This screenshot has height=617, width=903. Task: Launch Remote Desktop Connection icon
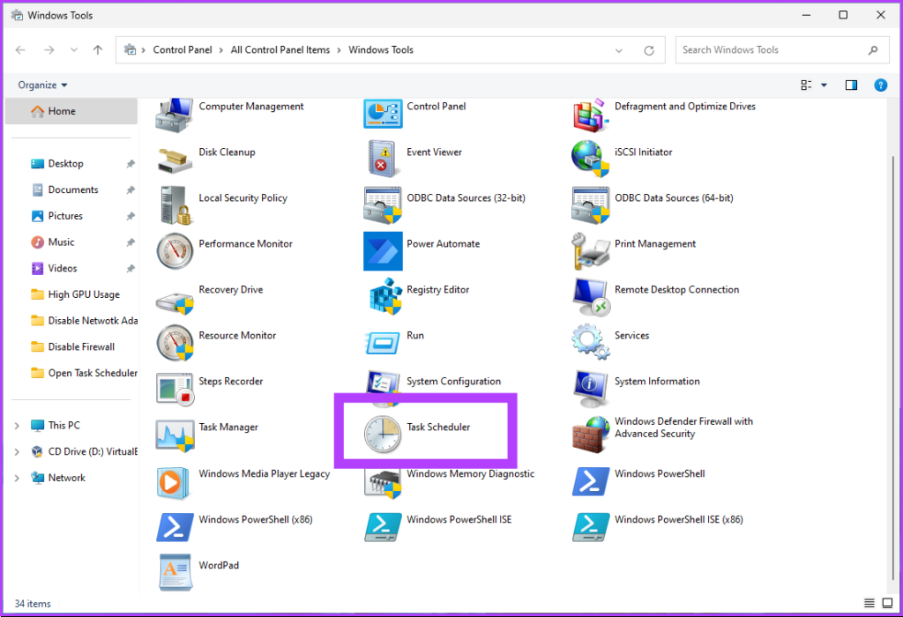pyautogui.click(x=592, y=297)
